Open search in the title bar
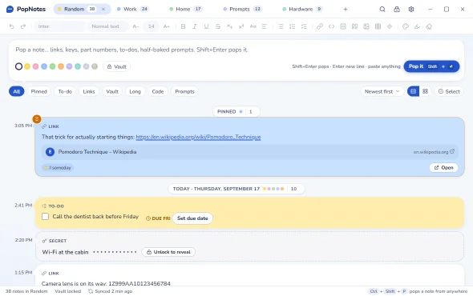Viewport: 473px width, 296px height. (x=382, y=9)
